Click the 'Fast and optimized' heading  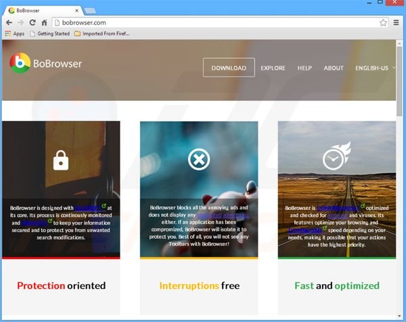(337, 285)
